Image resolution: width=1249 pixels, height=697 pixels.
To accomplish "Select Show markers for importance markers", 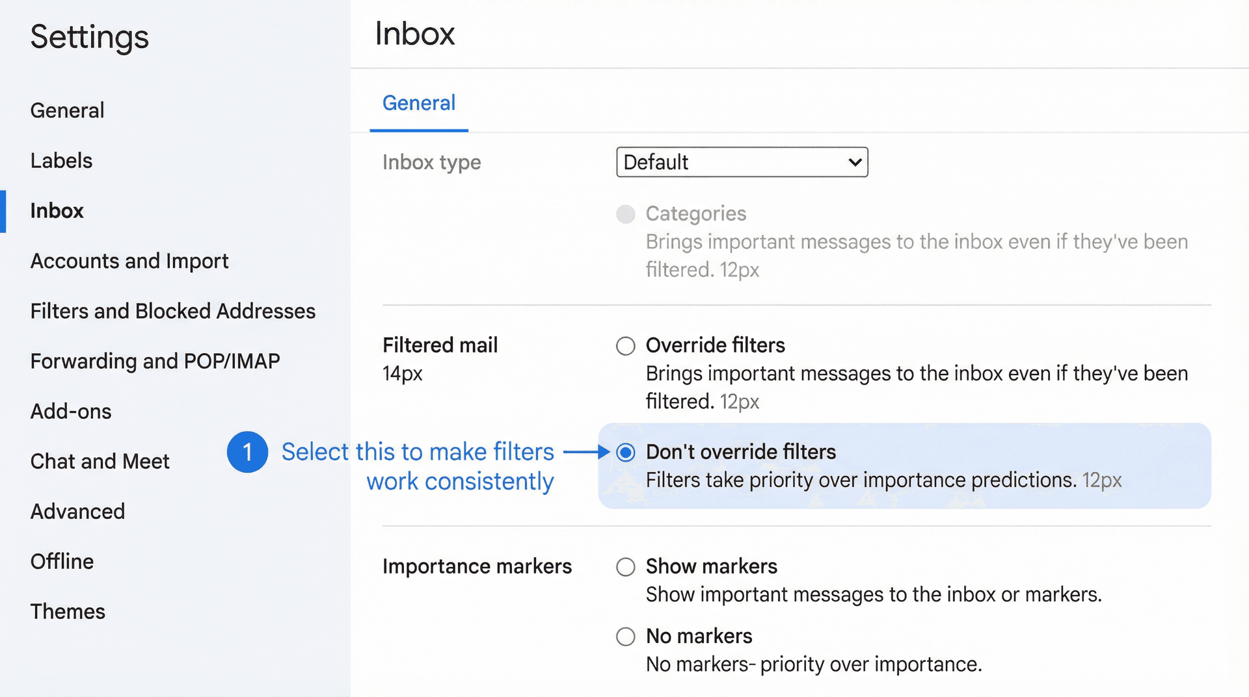I will click(x=625, y=567).
